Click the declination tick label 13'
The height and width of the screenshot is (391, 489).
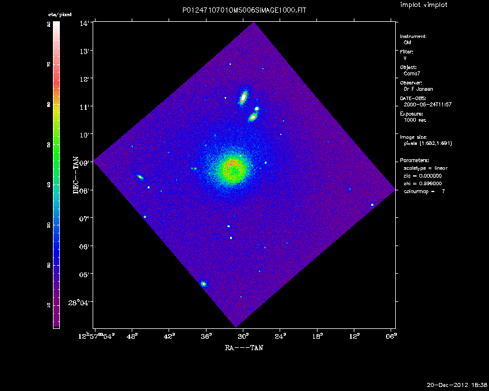point(84,51)
